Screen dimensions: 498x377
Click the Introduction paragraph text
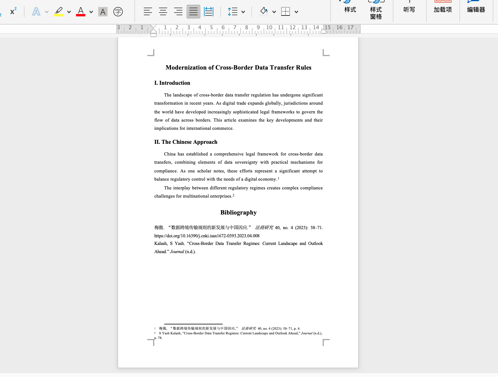(x=238, y=112)
